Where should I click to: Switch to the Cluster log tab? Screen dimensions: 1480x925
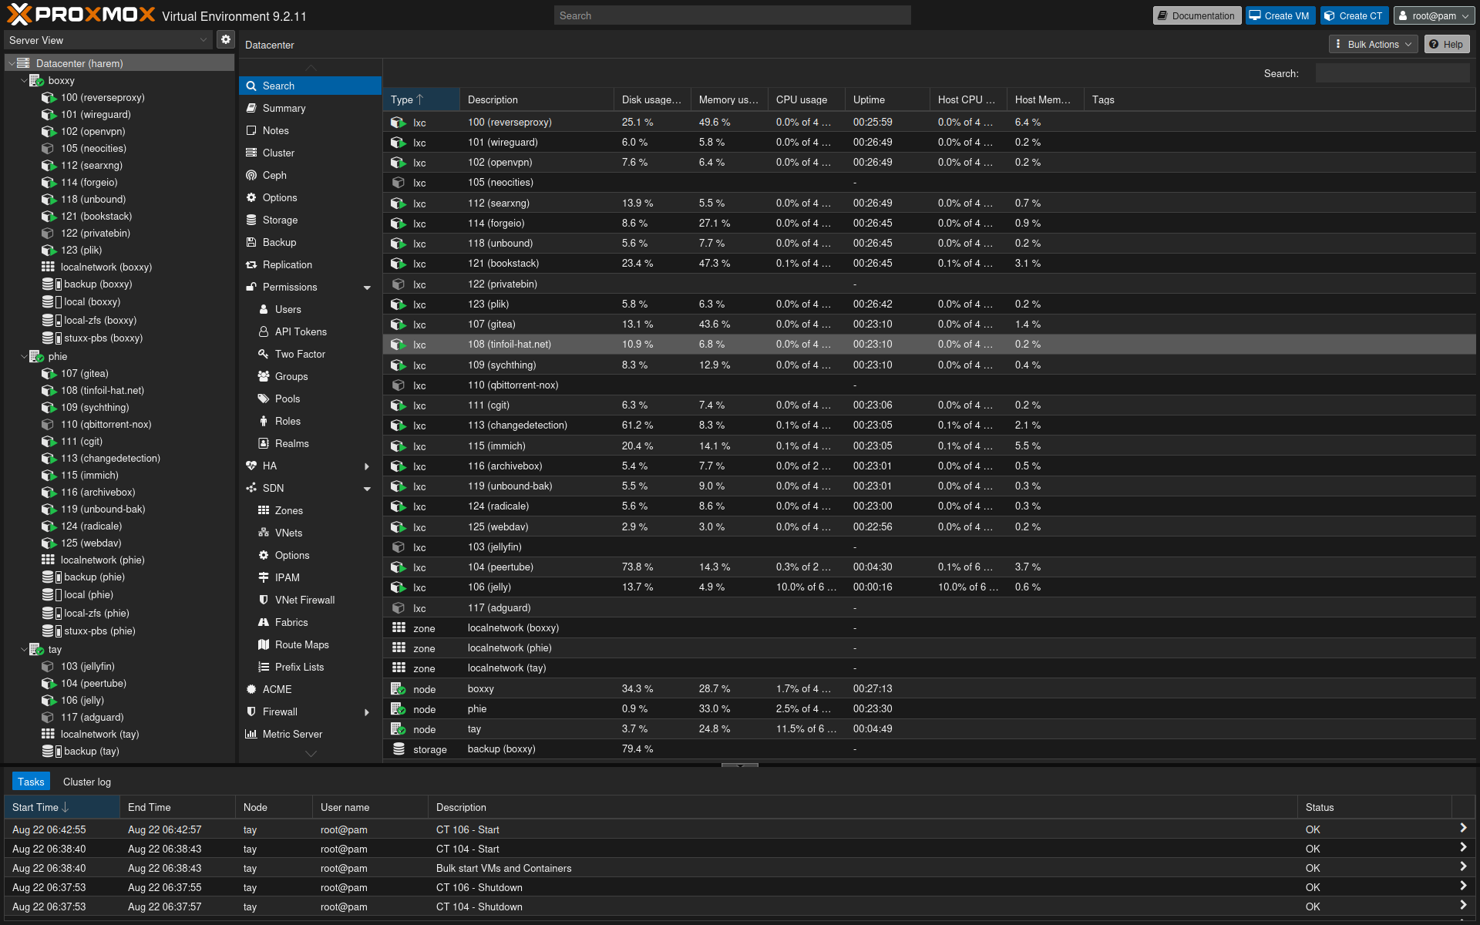[x=87, y=782]
